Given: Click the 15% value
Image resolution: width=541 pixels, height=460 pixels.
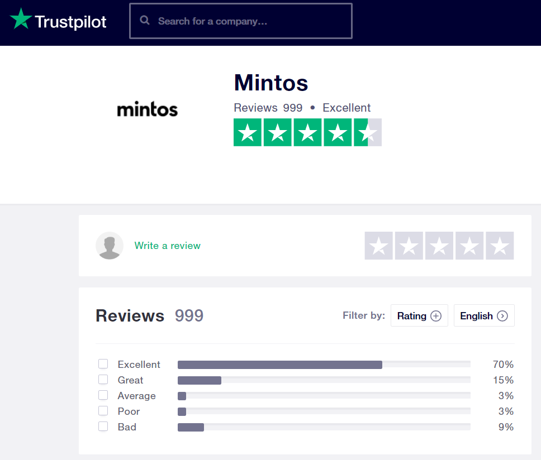Looking at the screenshot, I should [503, 380].
